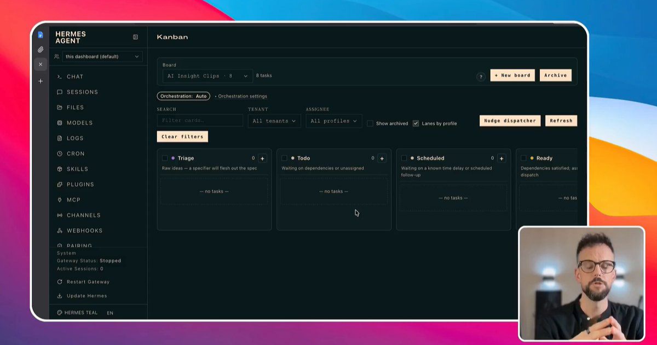Click the X icon in left strip
Viewport: 657px width, 345px height.
click(x=41, y=64)
